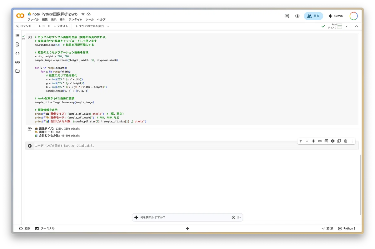Open the files folder icon in sidebar
The width and height of the screenshot is (375, 249).
pyautogui.click(x=17, y=71)
